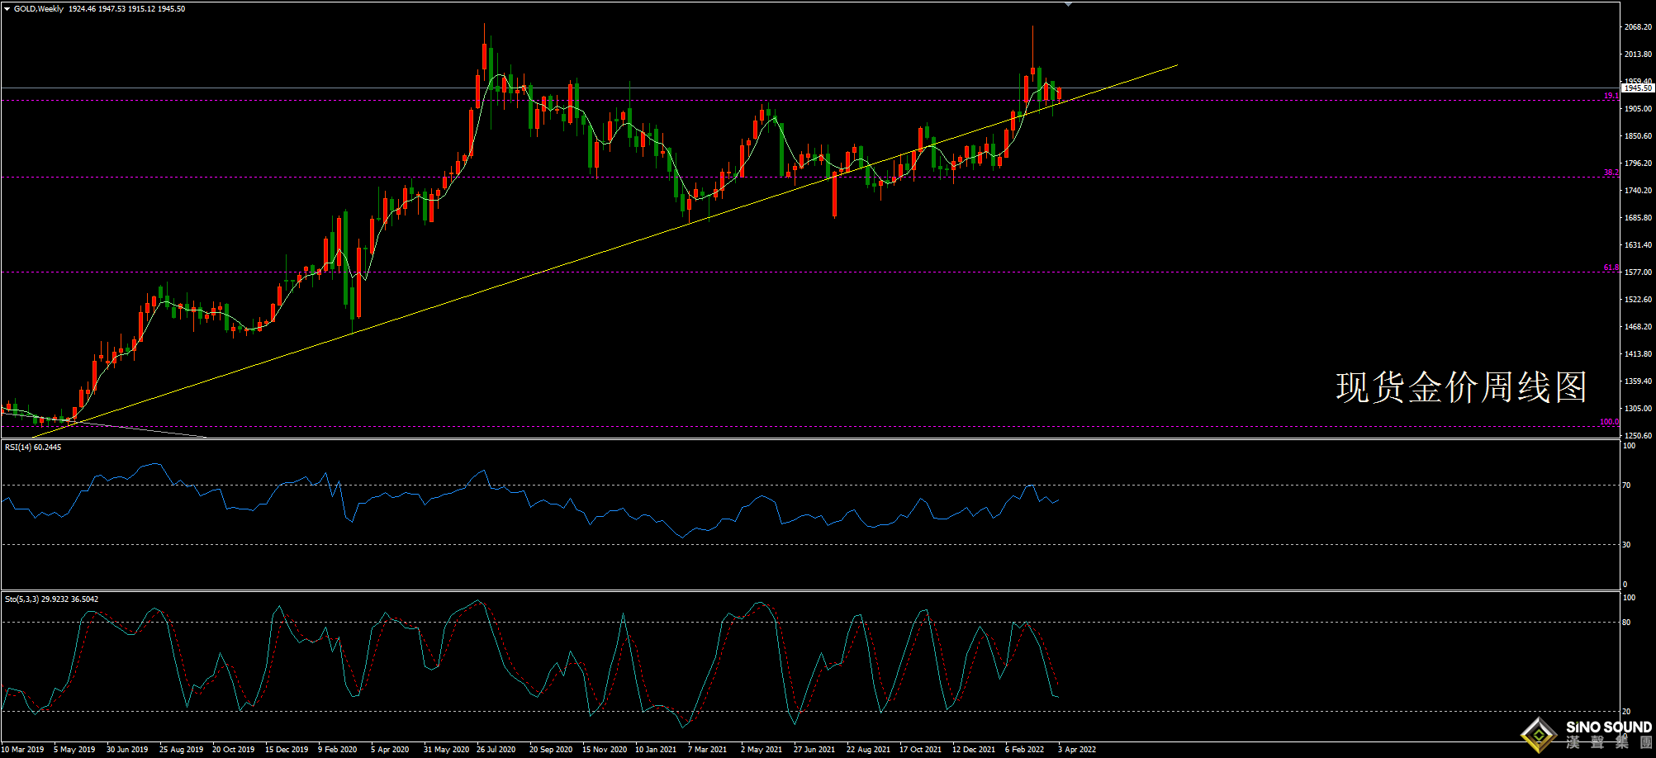
Task: Select the 61.8 Fibonacci level label
Action: tap(1611, 268)
